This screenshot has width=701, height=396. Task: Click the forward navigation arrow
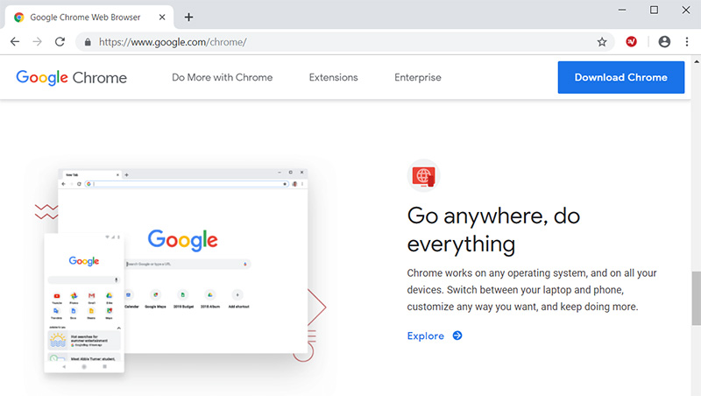[38, 42]
